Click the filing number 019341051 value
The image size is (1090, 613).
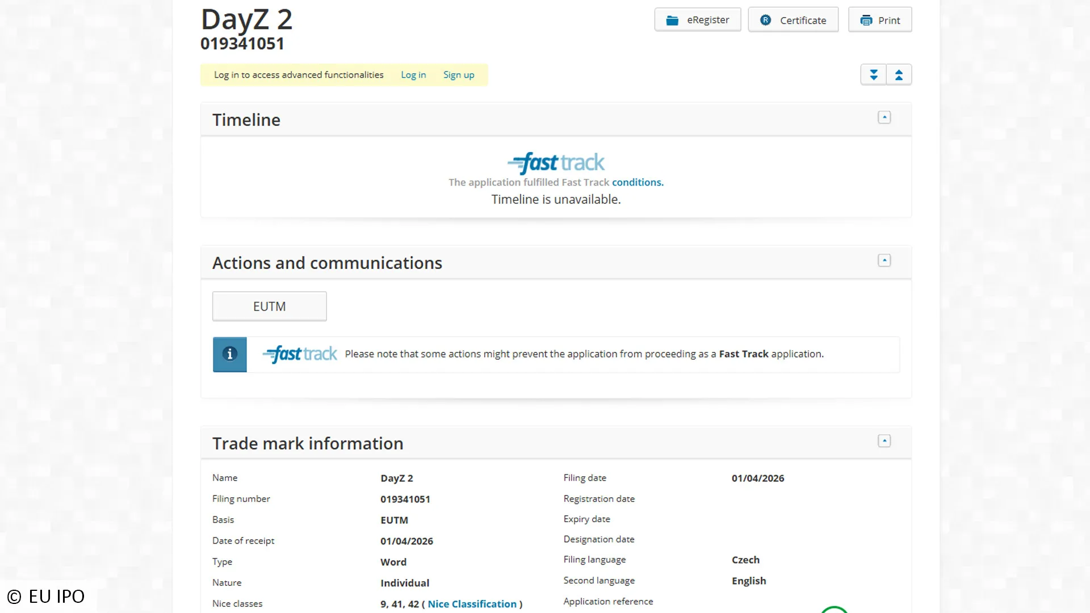click(x=405, y=499)
